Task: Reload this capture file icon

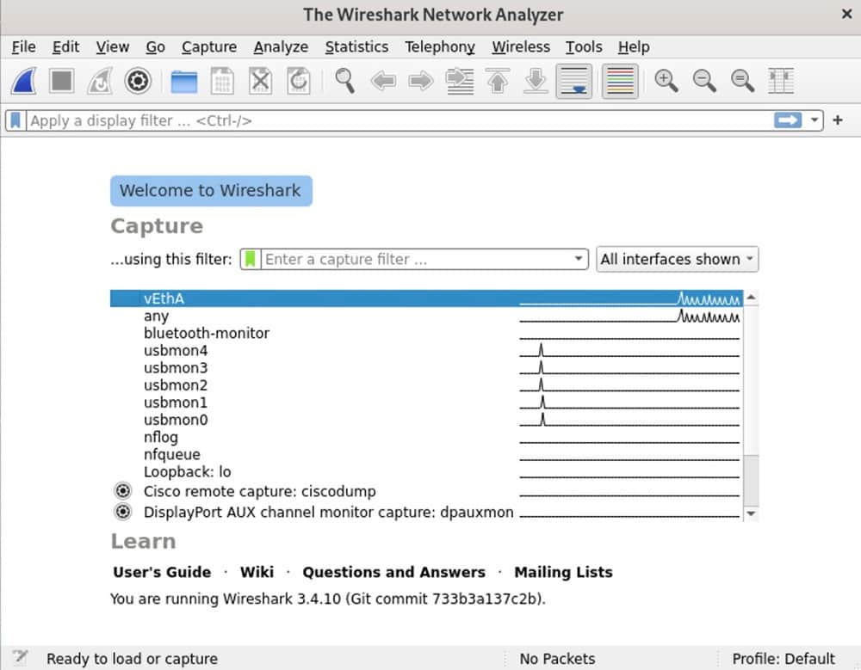Action: point(299,81)
